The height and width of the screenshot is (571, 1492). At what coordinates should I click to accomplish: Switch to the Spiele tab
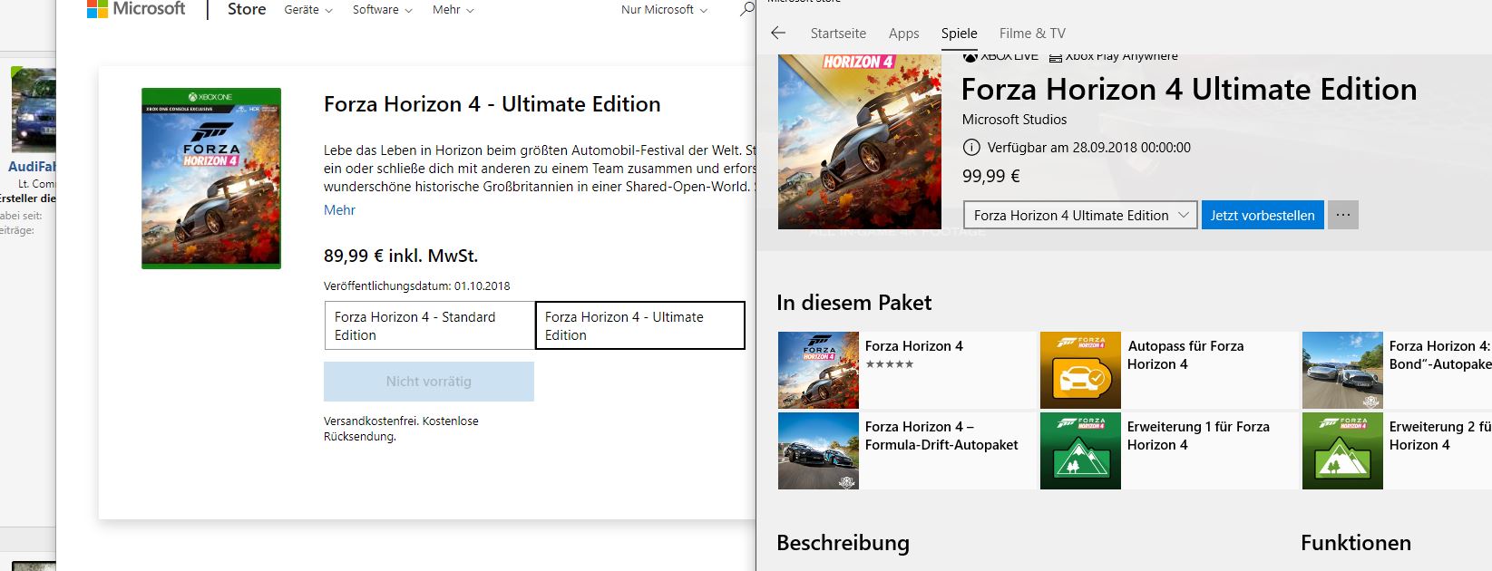pos(959,34)
